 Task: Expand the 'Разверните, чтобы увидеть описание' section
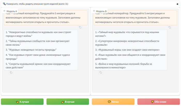click(x=36, y=4)
